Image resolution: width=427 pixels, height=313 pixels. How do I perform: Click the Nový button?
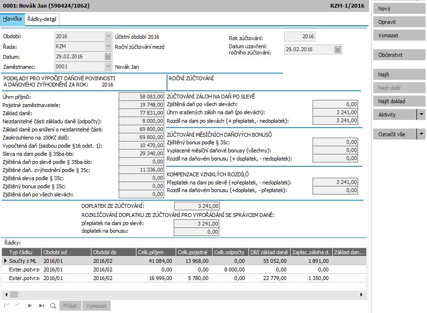pyautogui.click(x=399, y=9)
